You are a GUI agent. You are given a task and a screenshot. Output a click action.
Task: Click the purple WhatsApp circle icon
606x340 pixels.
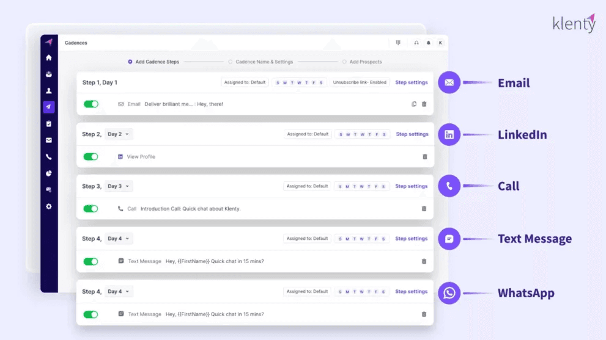tap(449, 293)
